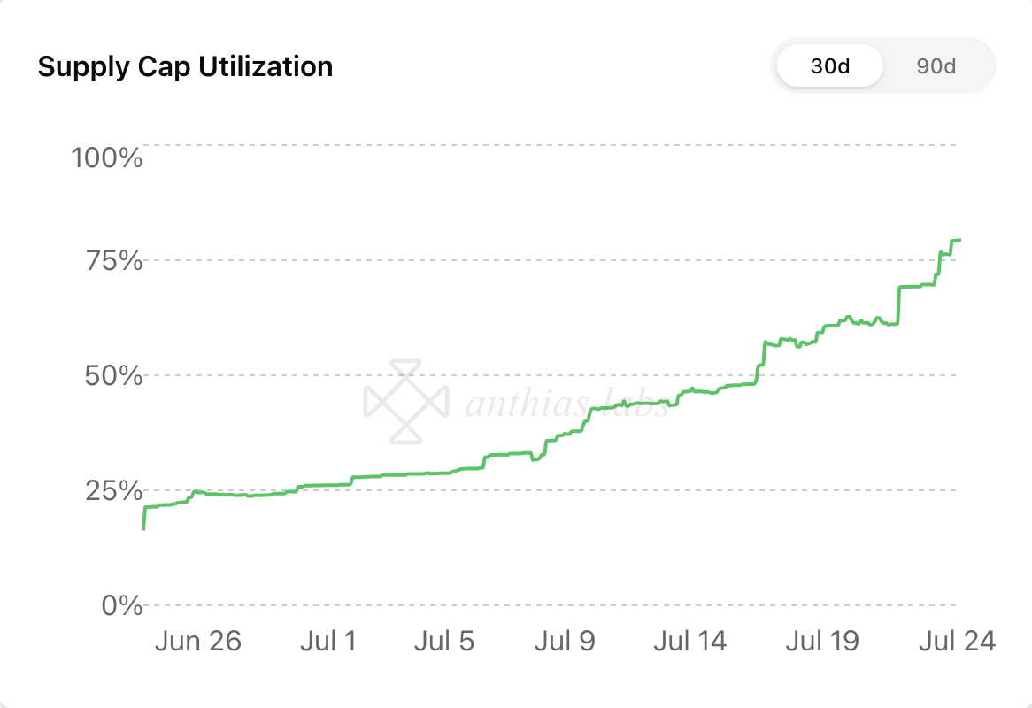The image size is (1032, 708).
Task: Click the anthias labs watermark text
Action: click(x=566, y=405)
